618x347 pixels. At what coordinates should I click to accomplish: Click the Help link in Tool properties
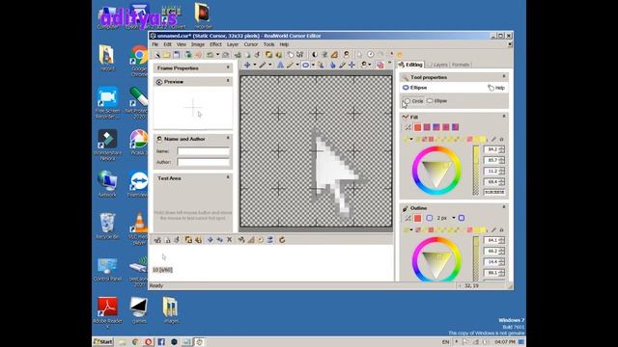point(496,88)
